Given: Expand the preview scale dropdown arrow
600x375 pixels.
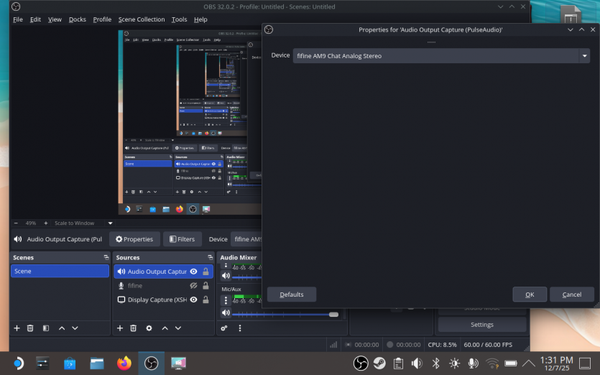Looking at the screenshot, I should [x=110, y=223].
